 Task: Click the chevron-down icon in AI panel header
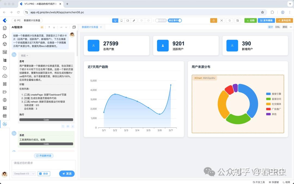pyautogui.click(x=66, y=27)
